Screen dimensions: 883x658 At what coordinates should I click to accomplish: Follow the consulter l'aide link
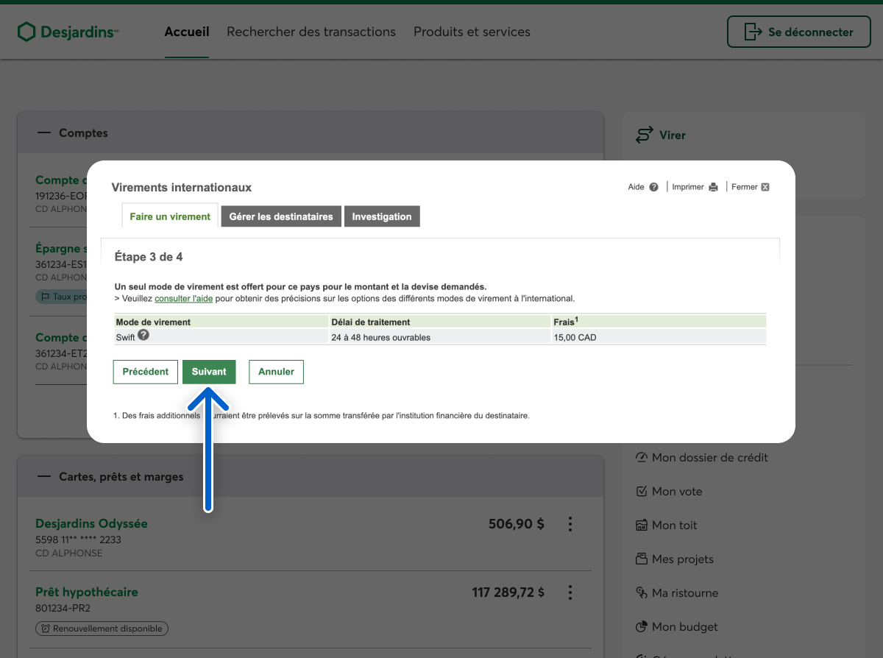[183, 299]
